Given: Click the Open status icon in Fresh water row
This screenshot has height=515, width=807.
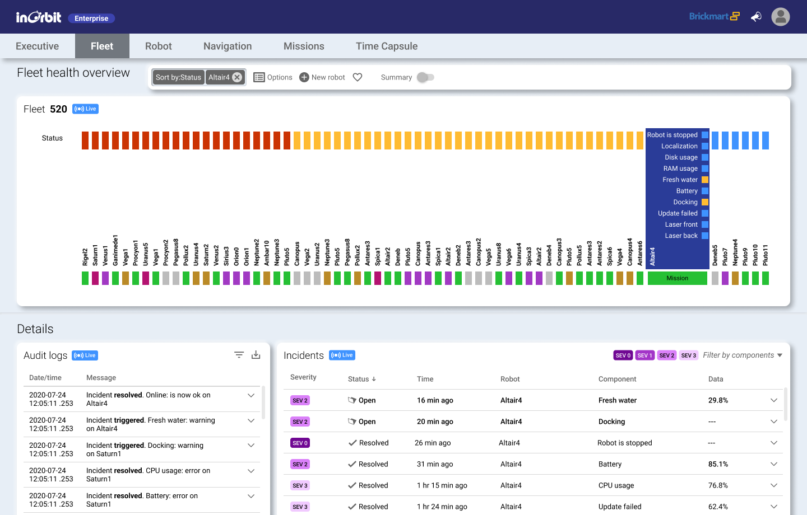Looking at the screenshot, I should pos(352,400).
